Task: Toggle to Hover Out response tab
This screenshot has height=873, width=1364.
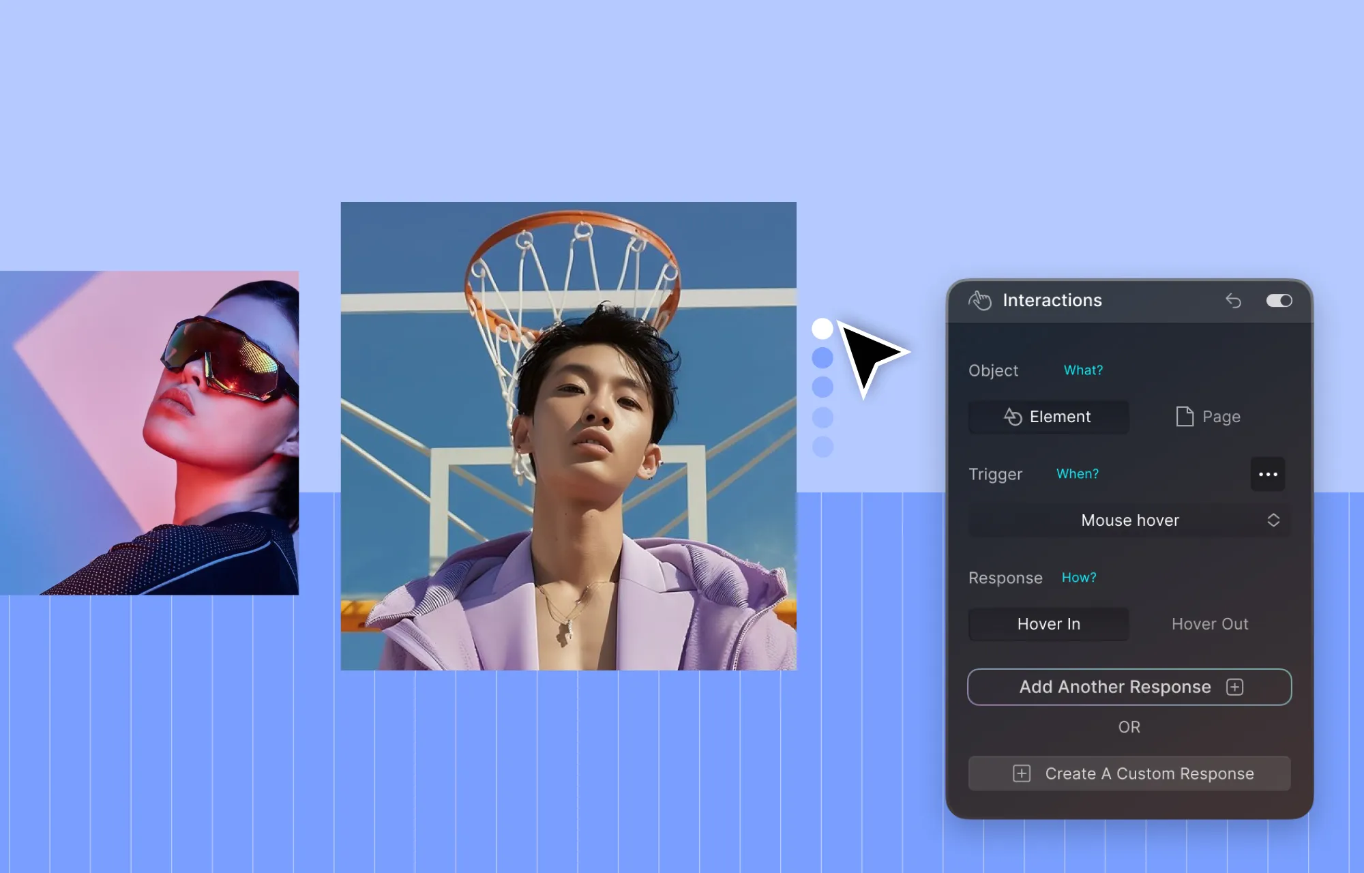Action: tap(1209, 623)
